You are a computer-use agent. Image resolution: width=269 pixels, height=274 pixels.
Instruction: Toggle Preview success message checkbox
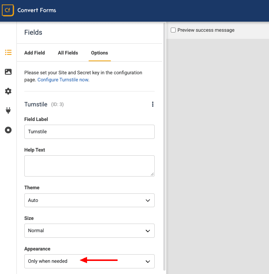[x=173, y=30]
